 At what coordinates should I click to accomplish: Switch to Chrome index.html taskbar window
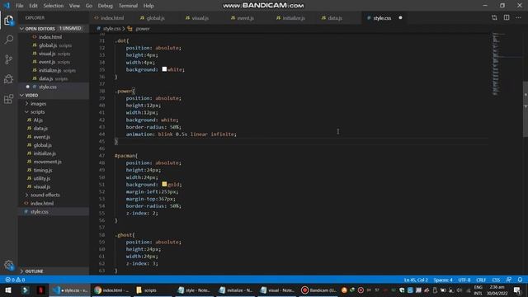(112, 290)
